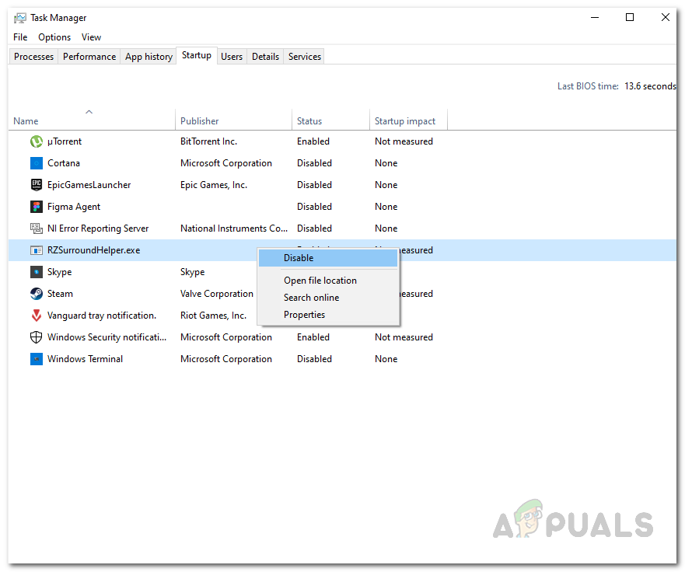
Task: Select the Publisher column header
Action: pyautogui.click(x=199, y=120)
